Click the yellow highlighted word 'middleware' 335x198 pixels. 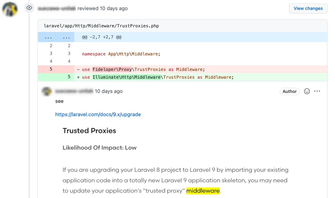[x=203, y=191]
